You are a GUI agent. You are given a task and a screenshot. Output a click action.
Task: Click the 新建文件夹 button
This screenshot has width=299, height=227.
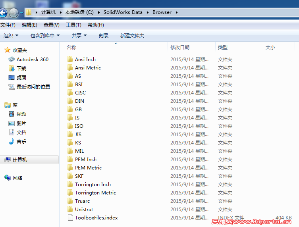pyautogui.click(x=132, y=35)
